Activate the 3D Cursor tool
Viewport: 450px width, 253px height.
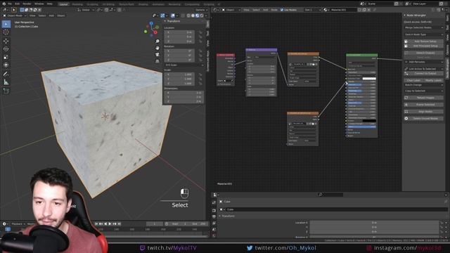click(x=6, y=32)
